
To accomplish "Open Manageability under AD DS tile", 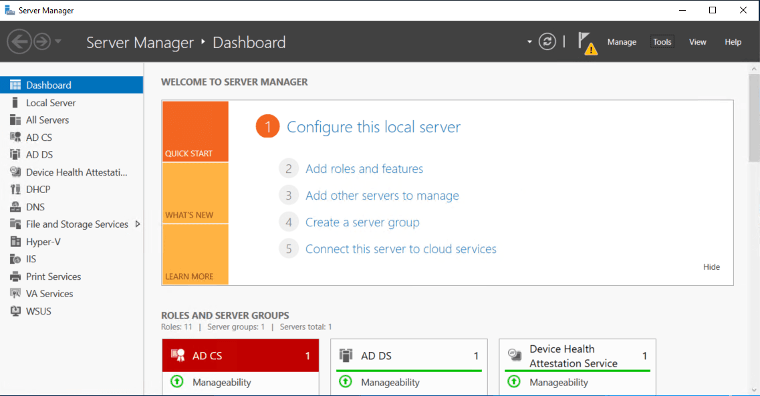I will [390, 383].
